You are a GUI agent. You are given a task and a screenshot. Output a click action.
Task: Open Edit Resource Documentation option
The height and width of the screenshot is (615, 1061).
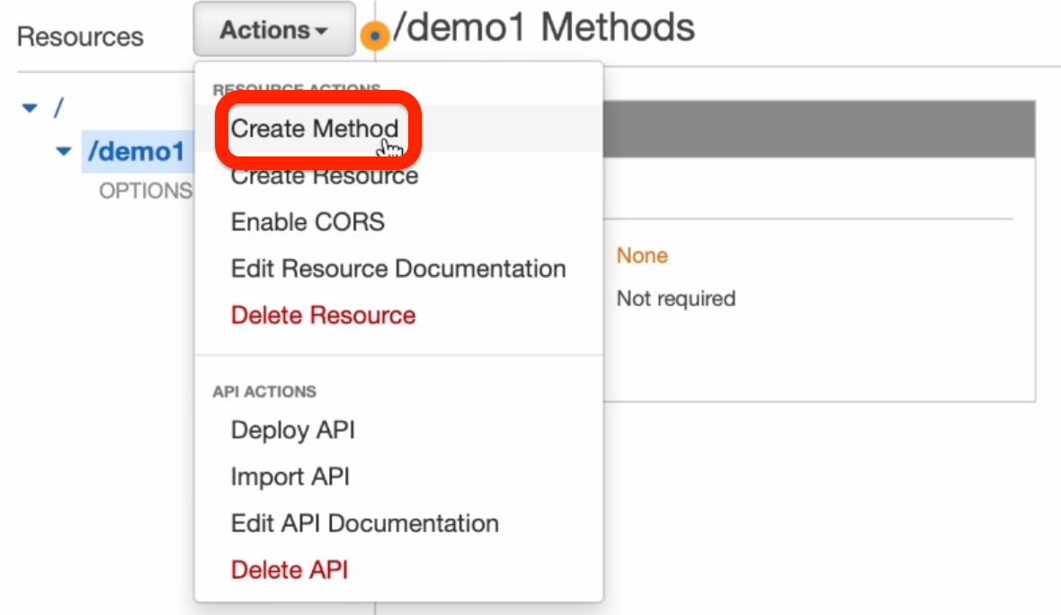click(x=397, y=269)
